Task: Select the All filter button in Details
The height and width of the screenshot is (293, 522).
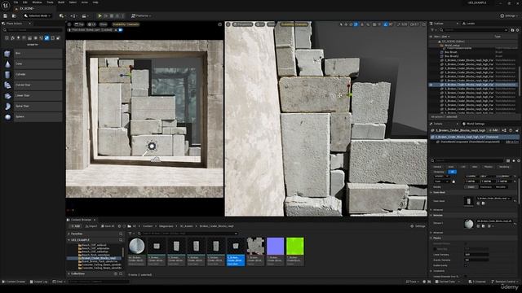Action: (452, 172)
